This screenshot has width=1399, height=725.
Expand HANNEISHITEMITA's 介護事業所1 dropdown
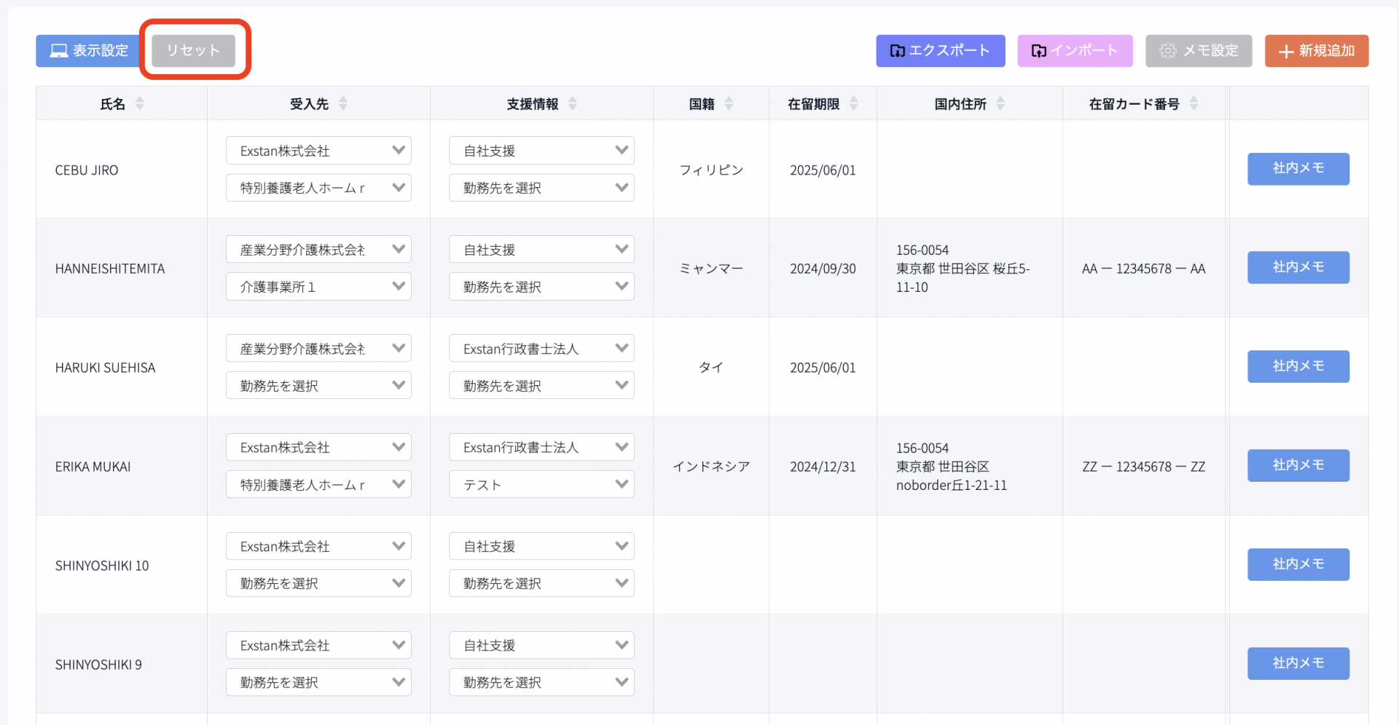tap(318, 287)
